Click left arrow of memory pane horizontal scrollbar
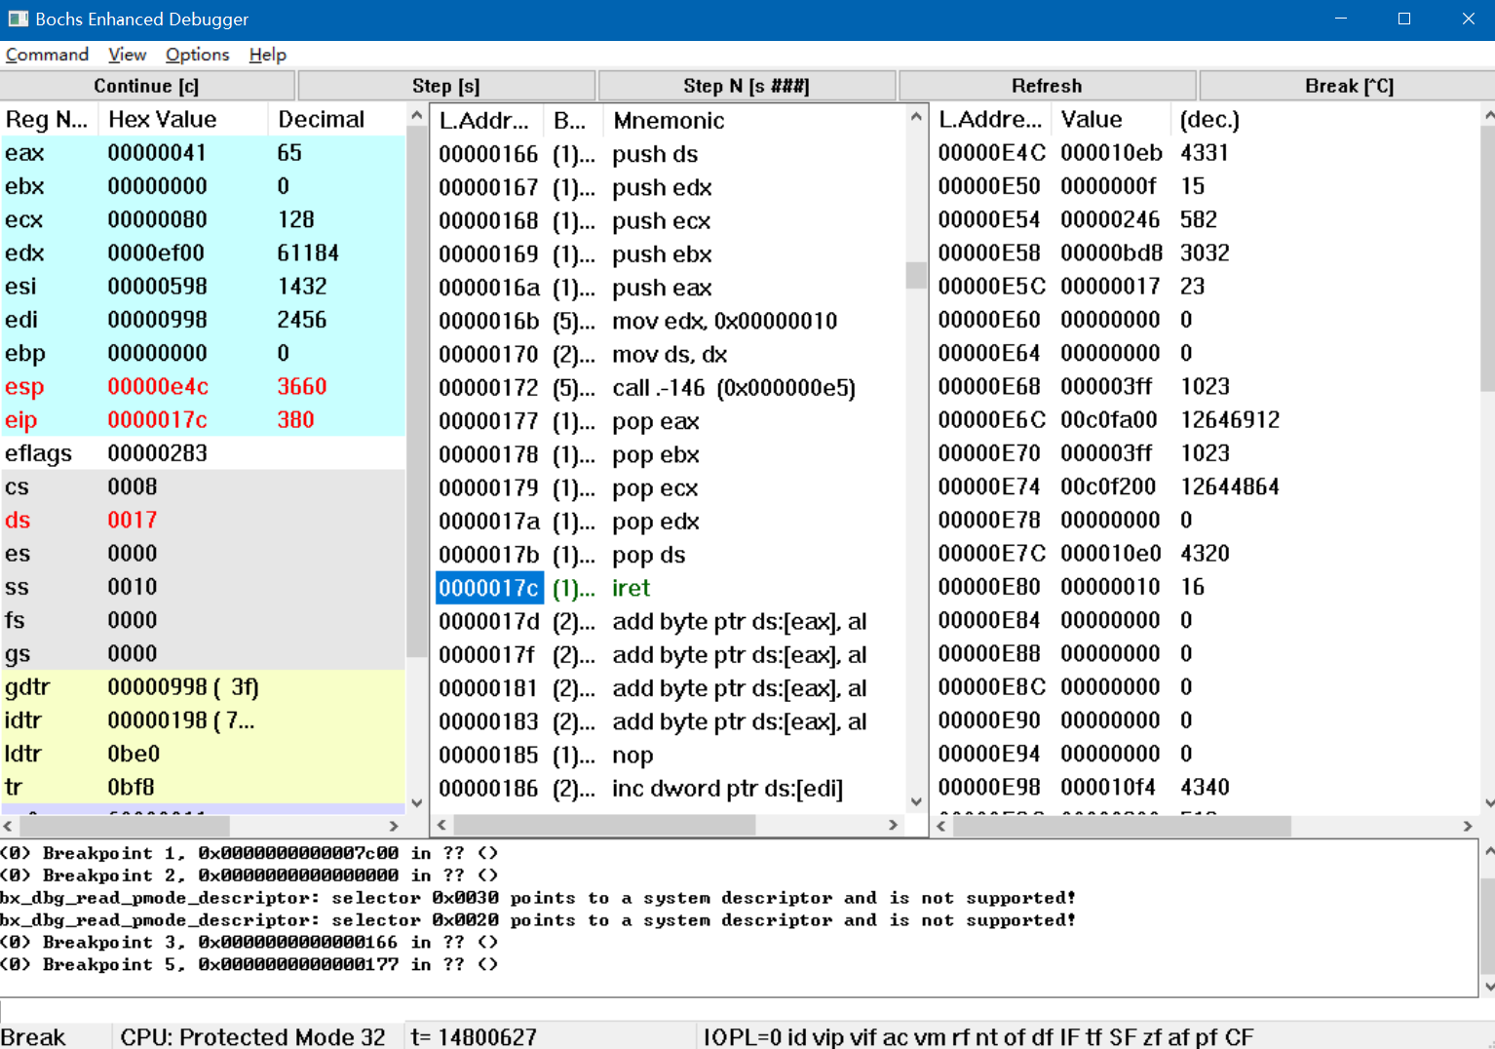The width and height of the screenshot is (1495, 1049). tap(941, 826)
